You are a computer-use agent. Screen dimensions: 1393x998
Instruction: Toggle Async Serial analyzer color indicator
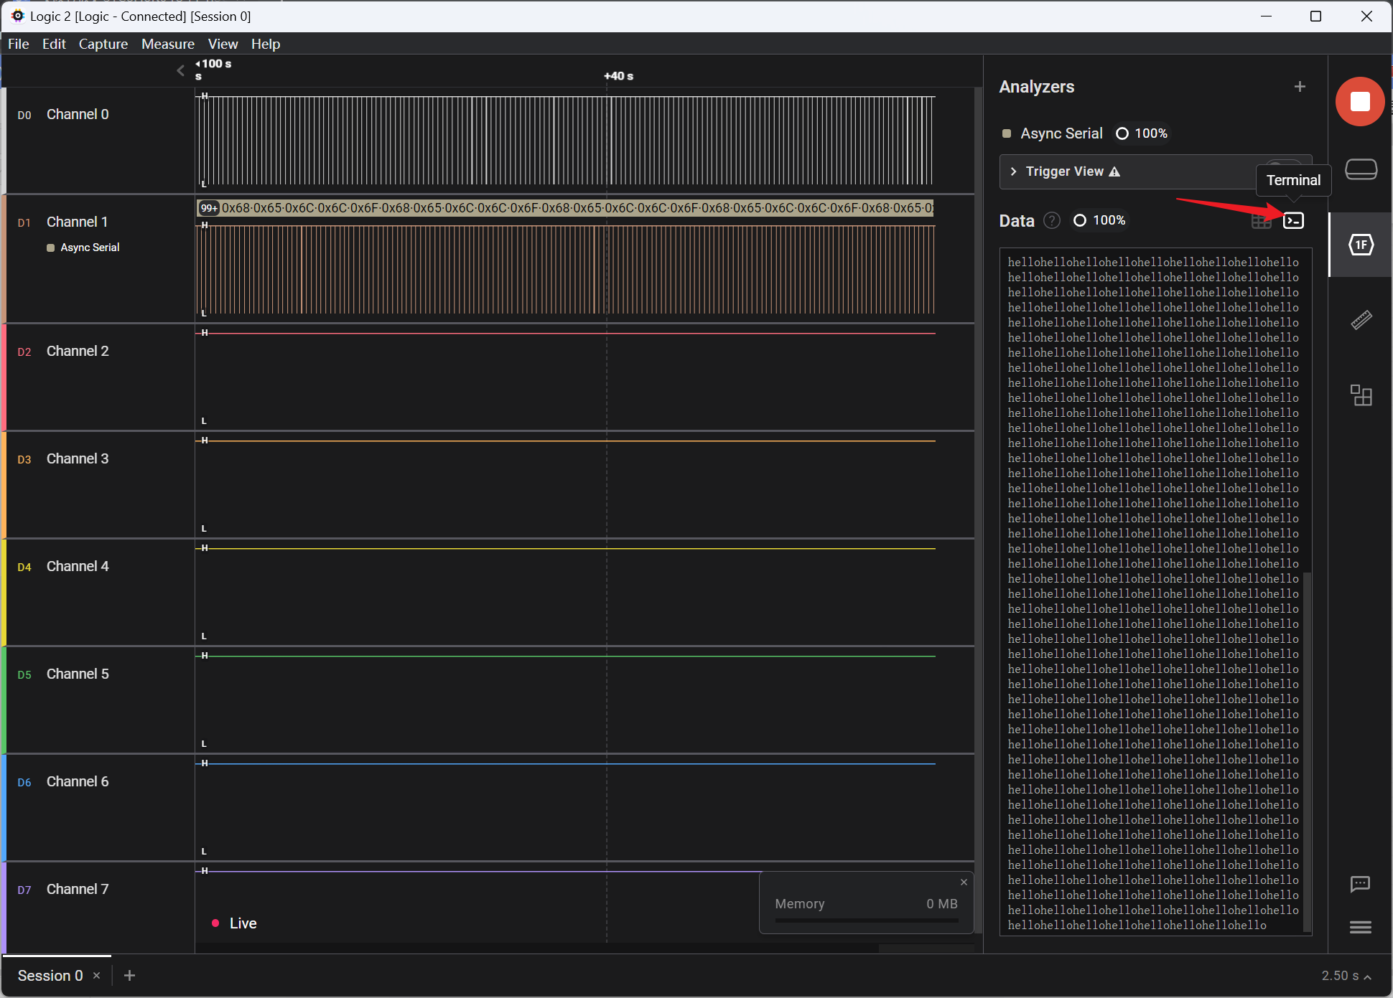(x=1007, y=133)
